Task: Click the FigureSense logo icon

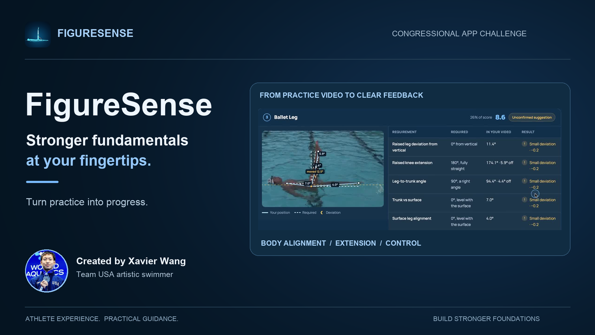Action: pyautogui.click(x=38, y=35)
